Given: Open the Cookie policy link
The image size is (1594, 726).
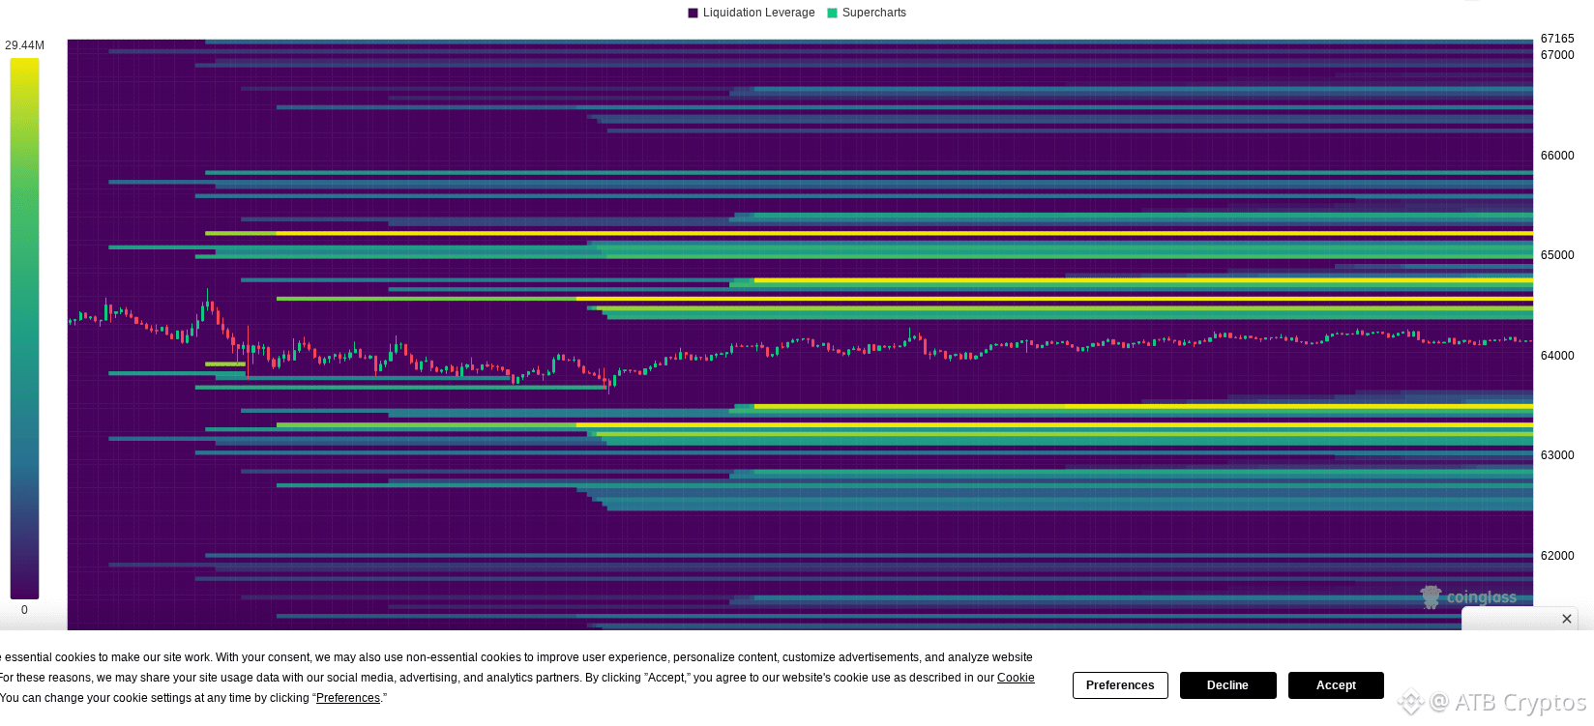Looking at the screenshot, I should click(1016, 678).
